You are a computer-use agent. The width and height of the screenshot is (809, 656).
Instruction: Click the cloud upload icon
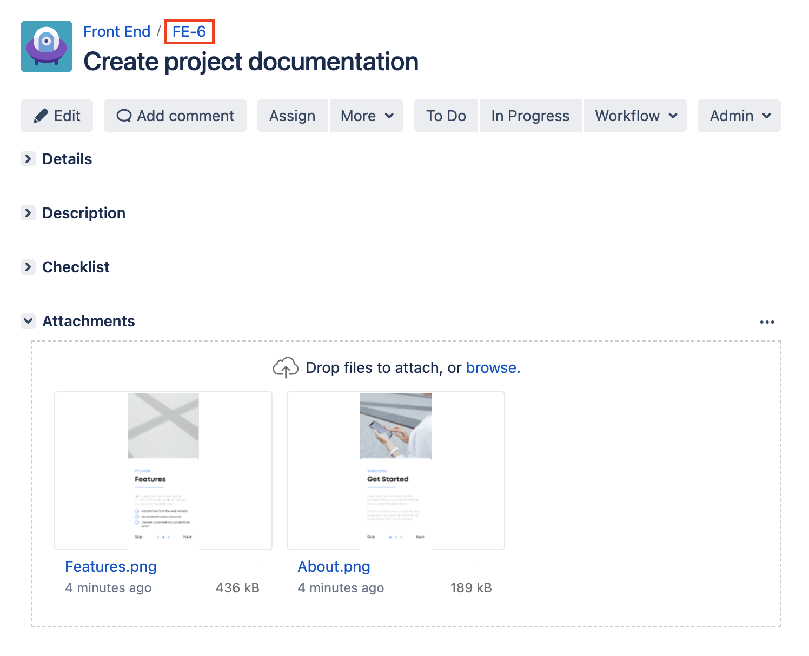pyautogui.click(x=286, y=368)
